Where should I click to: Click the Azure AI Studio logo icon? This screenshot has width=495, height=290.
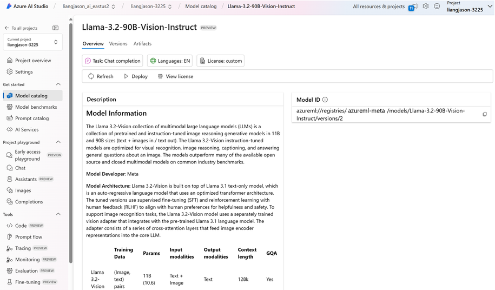(x=9, y=6)
